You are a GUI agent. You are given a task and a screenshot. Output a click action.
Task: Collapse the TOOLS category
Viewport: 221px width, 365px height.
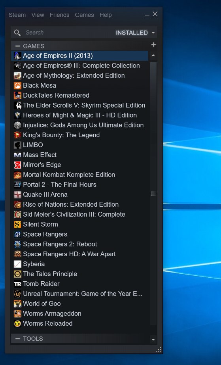[18, 339]
